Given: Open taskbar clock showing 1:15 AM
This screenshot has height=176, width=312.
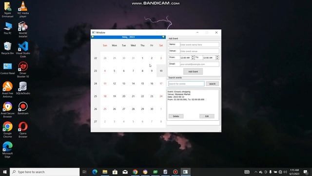Looking at the screenshot, I should click(294, 172).
